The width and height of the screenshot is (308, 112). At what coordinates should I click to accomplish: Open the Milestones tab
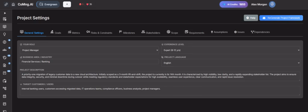tap(127, 32)
